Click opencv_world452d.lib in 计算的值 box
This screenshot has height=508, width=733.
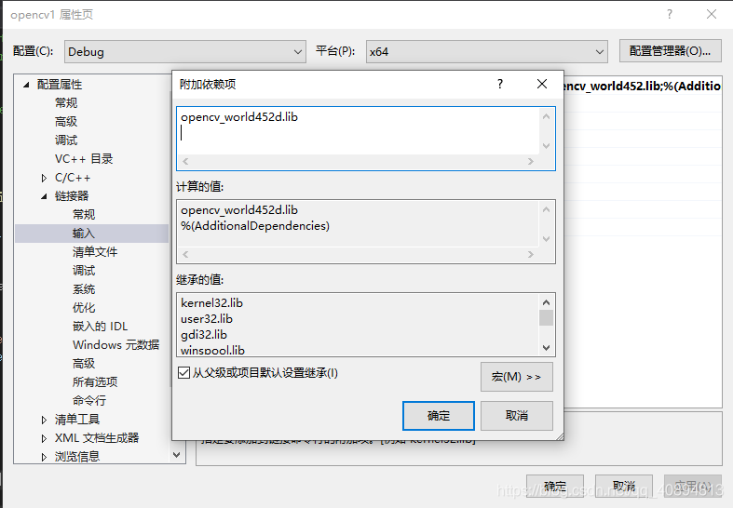coord(239,210)
